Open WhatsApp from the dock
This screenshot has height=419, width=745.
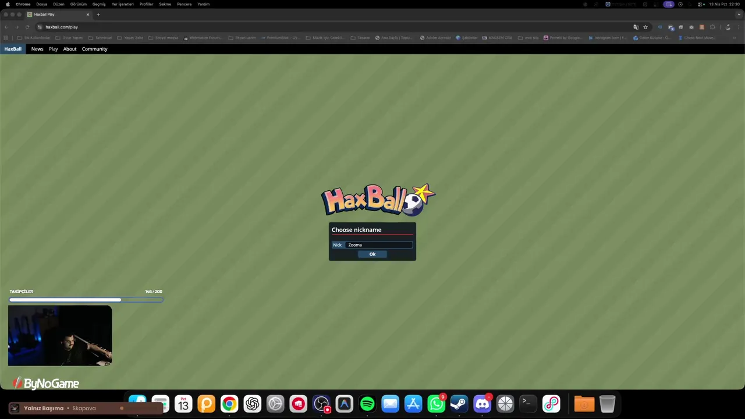(437, 404)
